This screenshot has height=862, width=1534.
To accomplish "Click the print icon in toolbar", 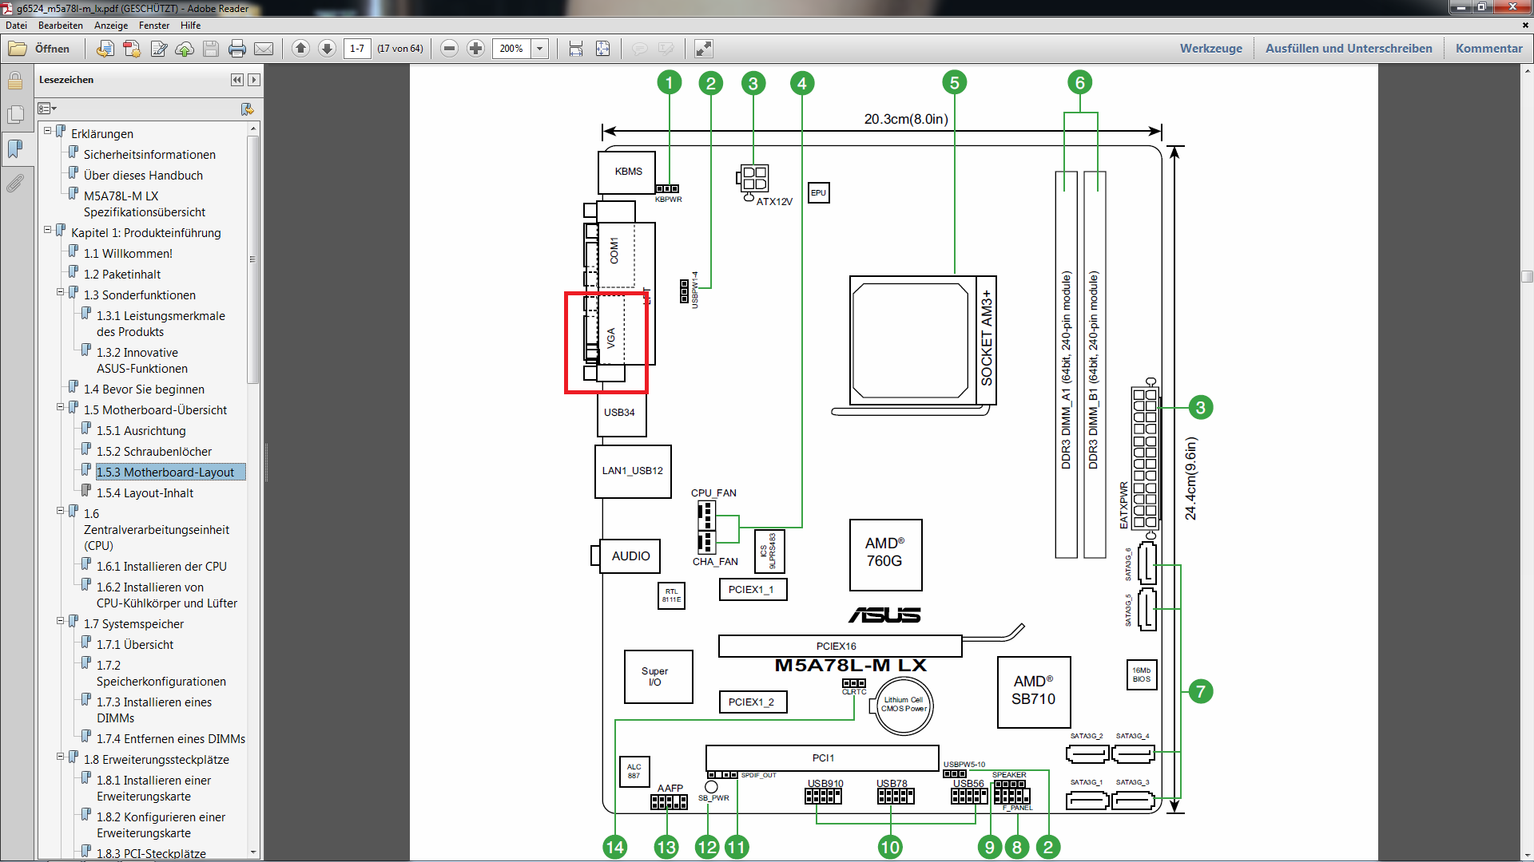I will [x=237, y=49].
